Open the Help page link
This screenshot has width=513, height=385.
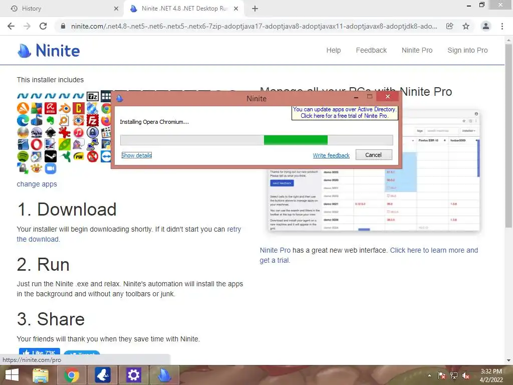pos(333,51)
